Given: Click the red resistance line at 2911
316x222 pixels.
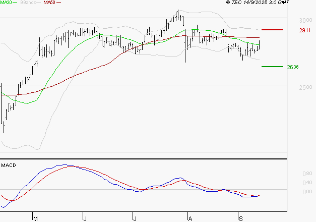Looking at the screenshot, I should 272,30.
